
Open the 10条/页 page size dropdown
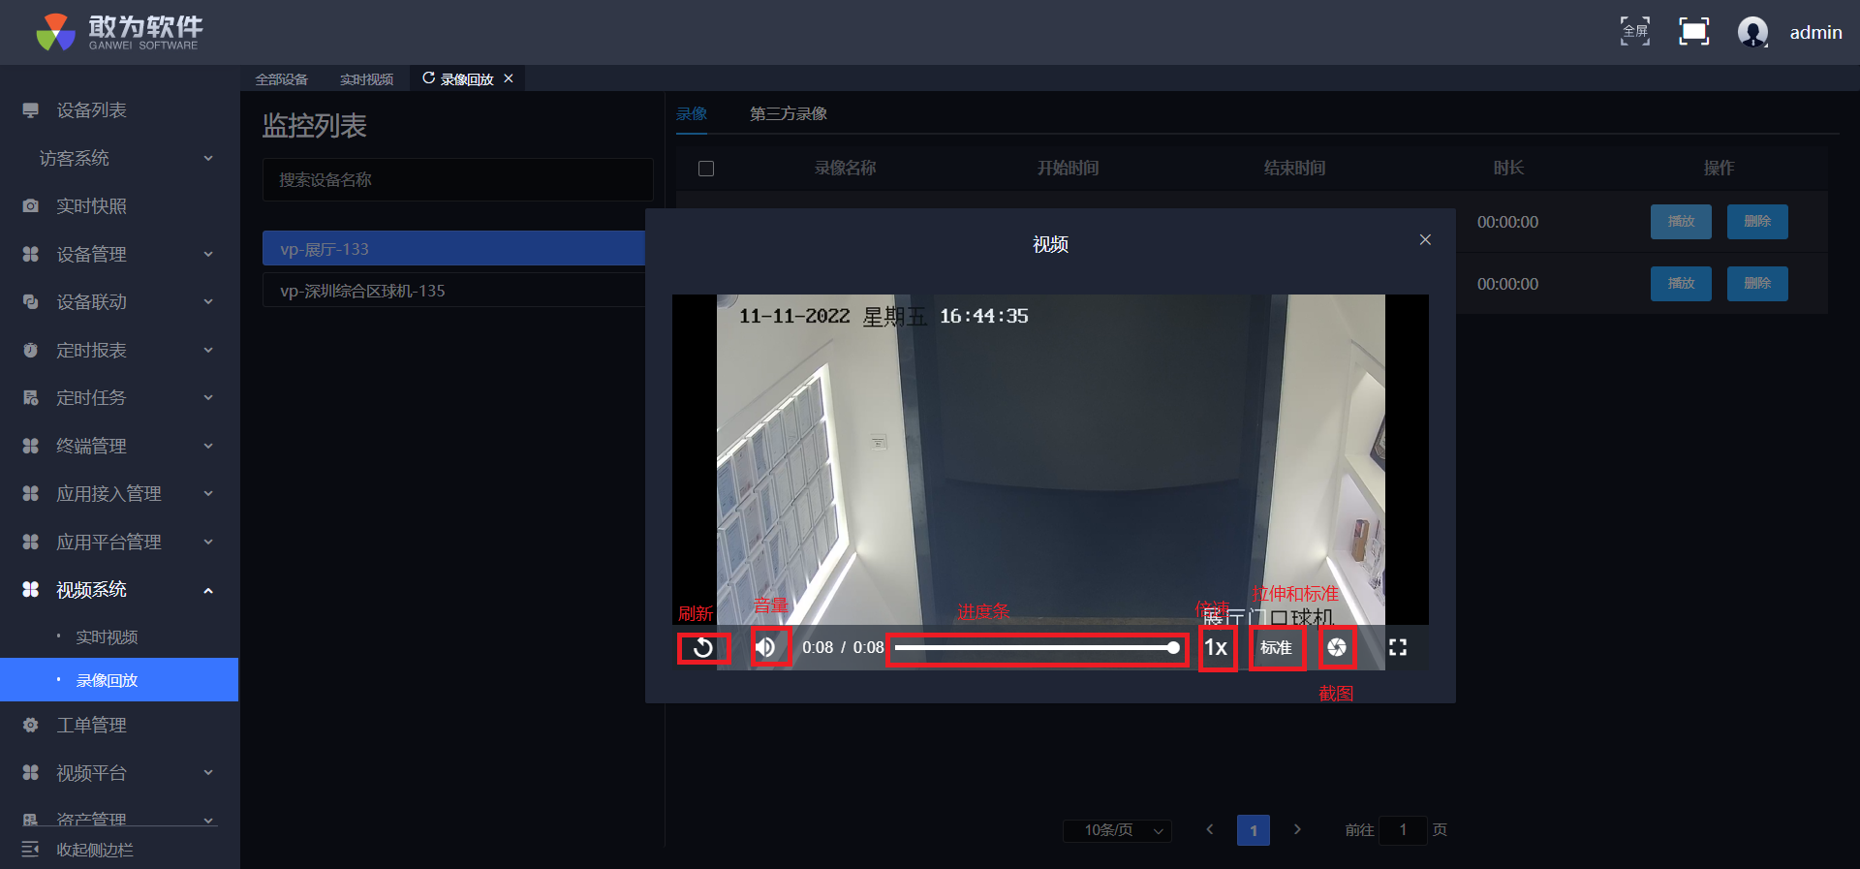1118,830
